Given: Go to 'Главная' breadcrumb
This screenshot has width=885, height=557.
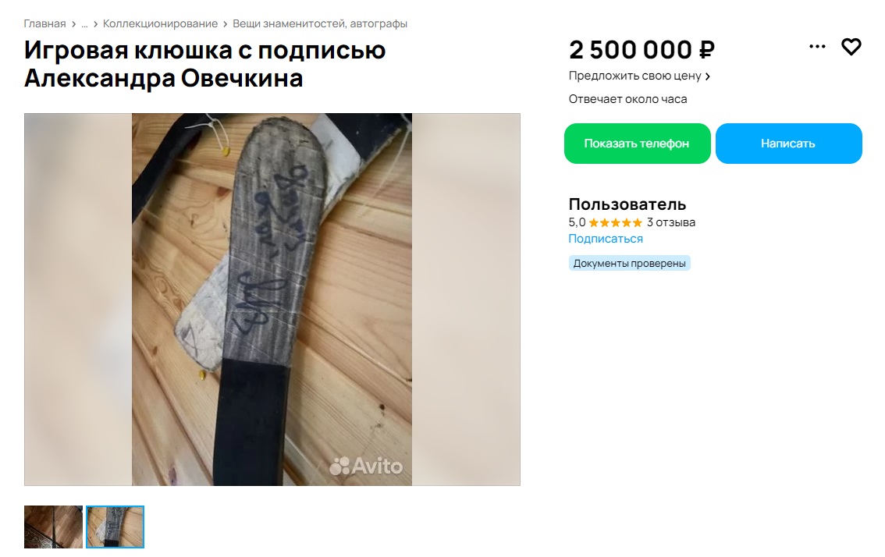Looking at the screenshot, I should (x=44, y=23).
